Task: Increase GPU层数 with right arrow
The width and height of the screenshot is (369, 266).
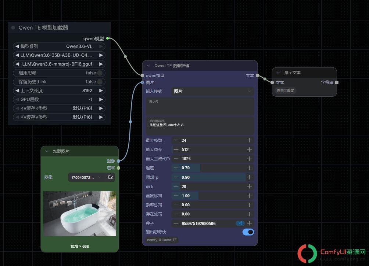Action: click(101, 99)
